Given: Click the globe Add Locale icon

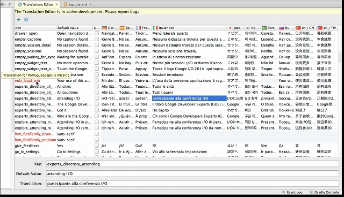Looking at the screenshot, I should 26,20.
